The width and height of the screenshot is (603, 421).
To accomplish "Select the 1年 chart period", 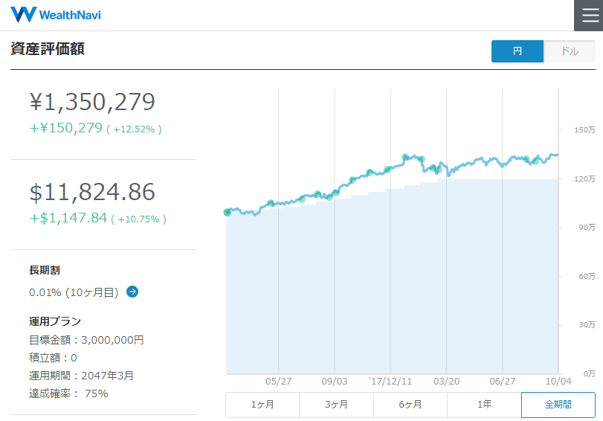I will pos(484,405).
